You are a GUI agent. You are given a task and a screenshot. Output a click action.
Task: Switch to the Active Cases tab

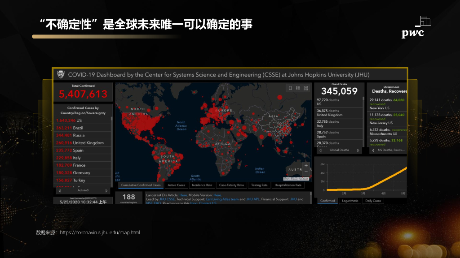point(176,185)
